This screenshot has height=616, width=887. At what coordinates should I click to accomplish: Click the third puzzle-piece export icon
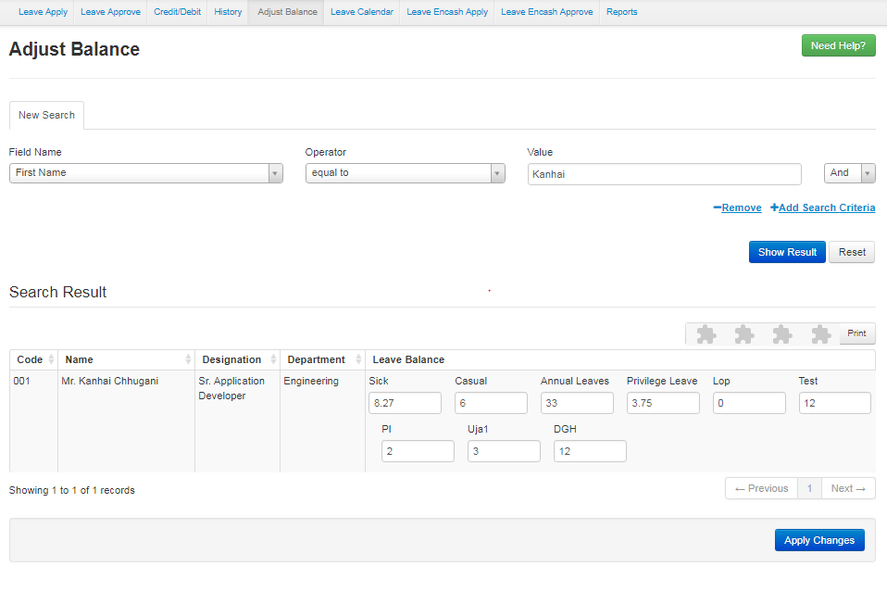(782, 334)
